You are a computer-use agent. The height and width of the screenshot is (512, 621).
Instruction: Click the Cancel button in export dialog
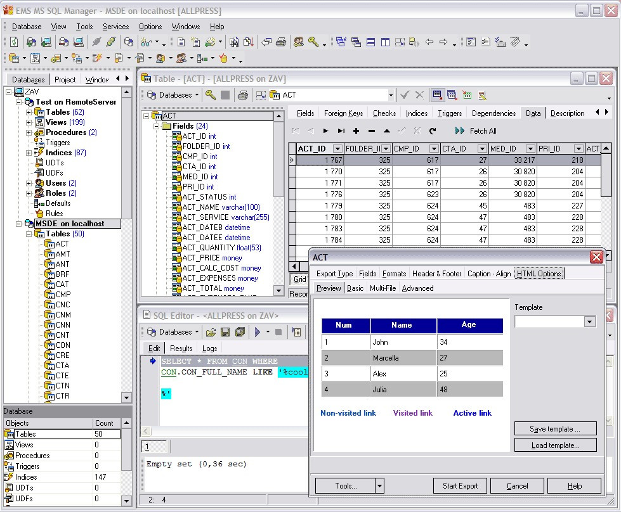point(517,486)
